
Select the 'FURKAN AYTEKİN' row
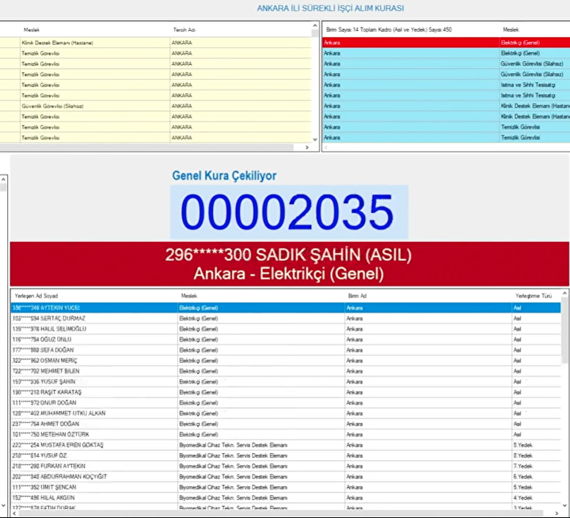(x=286, y=466)
